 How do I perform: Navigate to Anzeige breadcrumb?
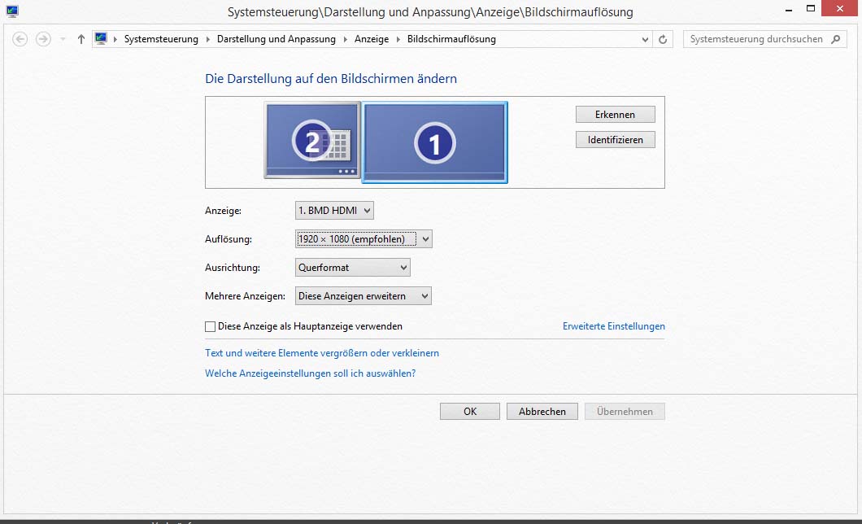point(372,39)
